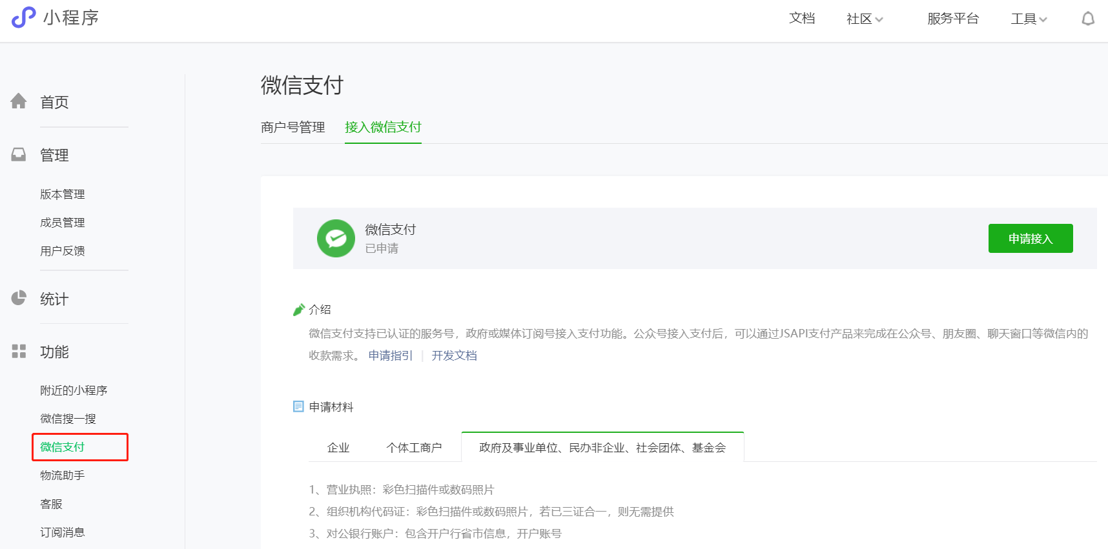Click the green WeChat Pay logo
This screenshot has width=1108, height=549.
click(336, 239)
